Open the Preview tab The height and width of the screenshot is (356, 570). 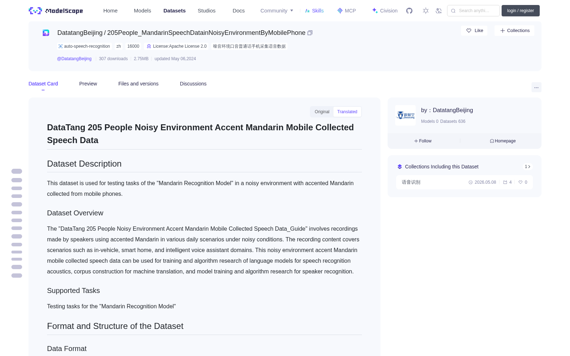click(x=88, y=84)
